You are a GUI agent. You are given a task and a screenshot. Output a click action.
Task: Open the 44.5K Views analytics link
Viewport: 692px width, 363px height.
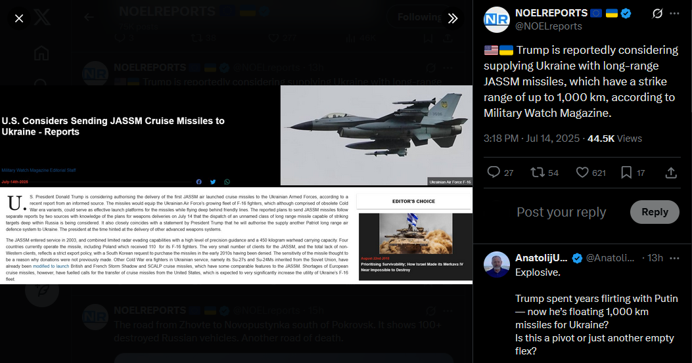pos(614,139)
